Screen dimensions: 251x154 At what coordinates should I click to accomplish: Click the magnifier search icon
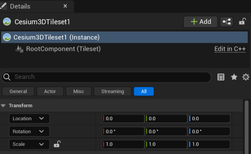(7, 77)
